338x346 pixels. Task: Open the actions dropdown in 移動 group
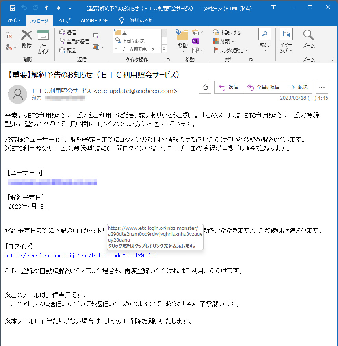(x=197, y=50)
